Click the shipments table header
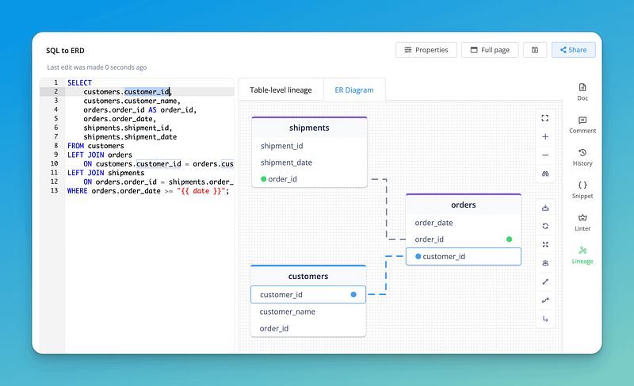The image size is (634, 386). (x=309, y=128)
